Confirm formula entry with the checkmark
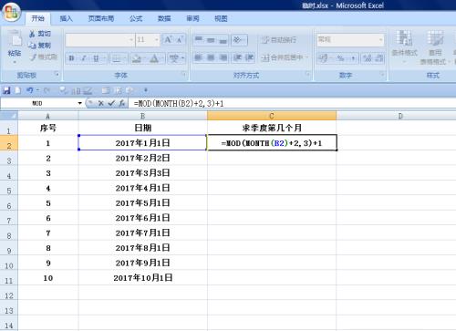This screenshot has width=456, height=331. click(111, 104)
